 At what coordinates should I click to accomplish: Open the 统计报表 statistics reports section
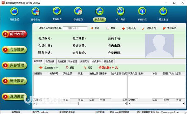point(14,81)
